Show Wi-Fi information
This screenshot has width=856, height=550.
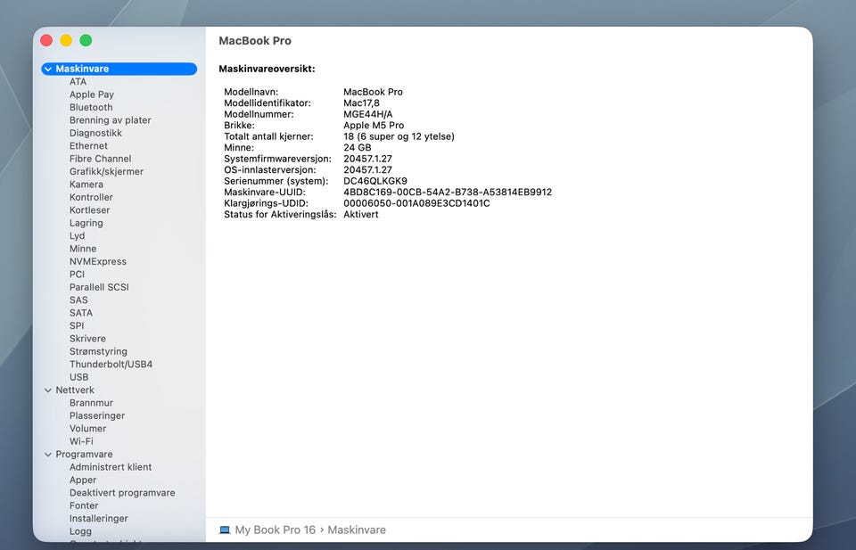(x=81, y=441)
